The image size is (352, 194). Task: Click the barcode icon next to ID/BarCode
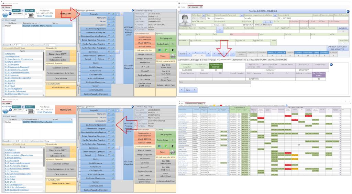pyautogui.click(x=203, y=15)
